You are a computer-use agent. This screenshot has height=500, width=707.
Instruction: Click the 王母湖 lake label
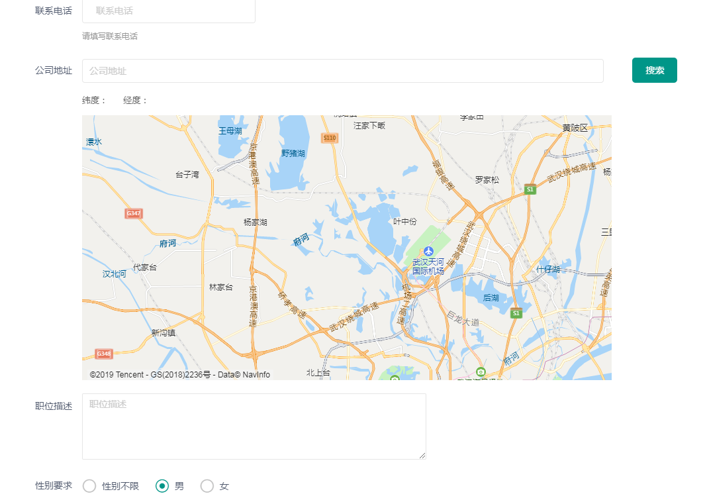[230, 131]
